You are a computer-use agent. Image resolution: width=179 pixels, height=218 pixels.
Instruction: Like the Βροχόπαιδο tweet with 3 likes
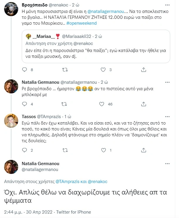[x=103, y=70]
